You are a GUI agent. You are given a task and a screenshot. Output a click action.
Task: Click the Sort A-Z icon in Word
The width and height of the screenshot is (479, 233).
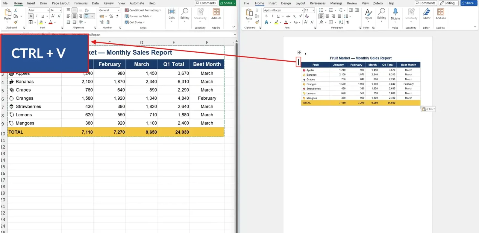click(341, 22)
